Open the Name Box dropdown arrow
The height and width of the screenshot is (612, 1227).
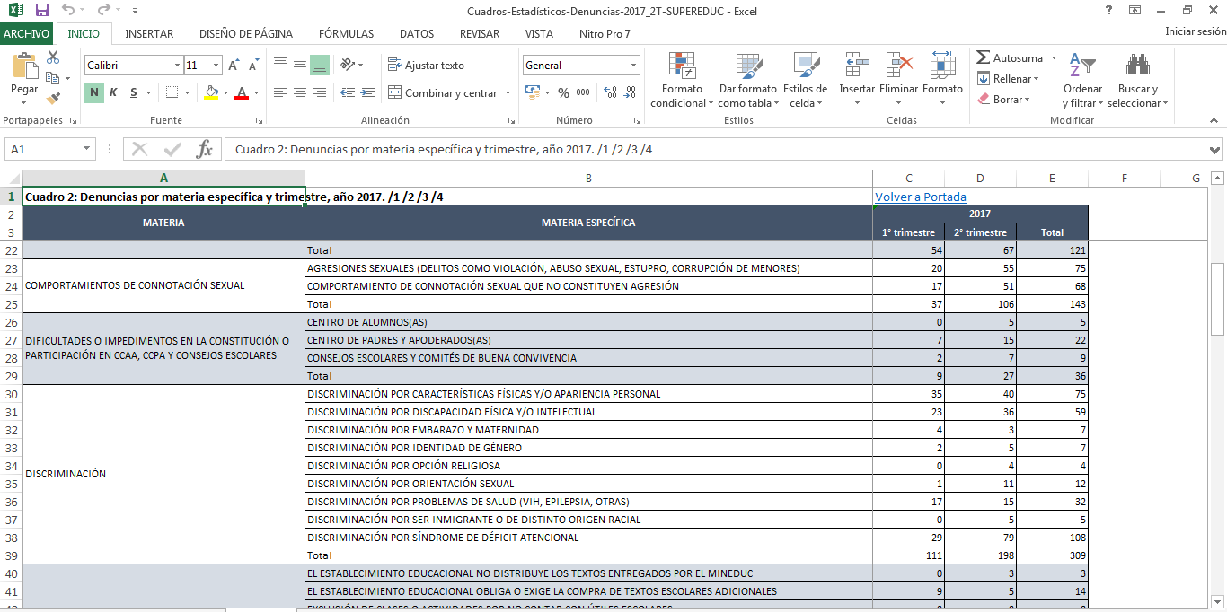pos(87,149)
